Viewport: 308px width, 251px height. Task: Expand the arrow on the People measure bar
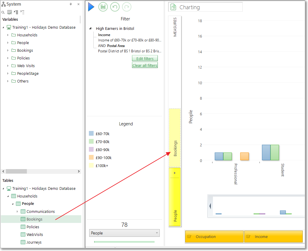(175, 173)
